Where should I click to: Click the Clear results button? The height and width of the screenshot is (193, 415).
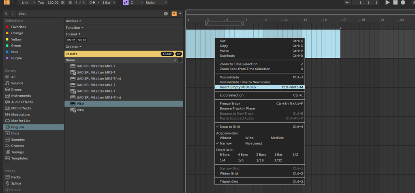(167, 54)
